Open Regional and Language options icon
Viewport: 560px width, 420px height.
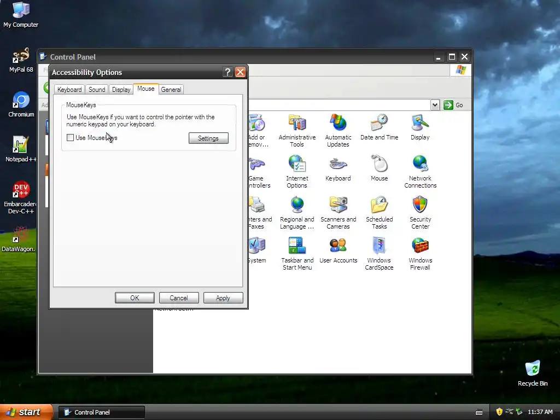(297, 213)
